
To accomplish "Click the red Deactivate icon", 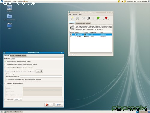I will click(106, 18).
